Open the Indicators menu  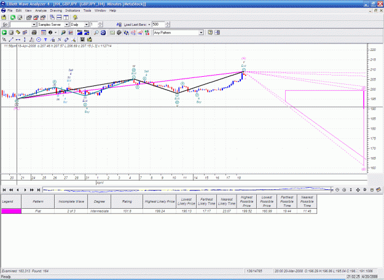[x=72, y=10]
